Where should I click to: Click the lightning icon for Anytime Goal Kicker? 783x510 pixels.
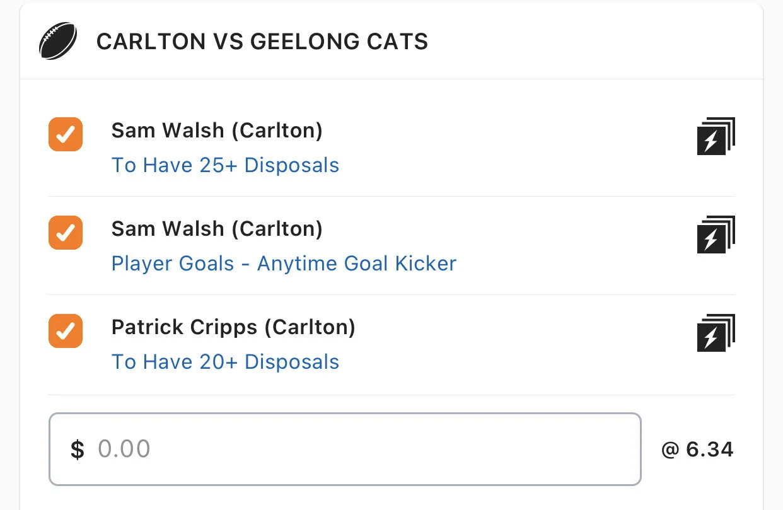pos(716,235)
